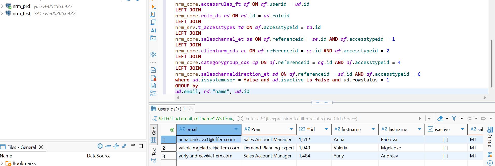Viewport: 495px width, 166px height.
Task: Expand the nrm_prd database connection
Action: click(x=2, y=6)
